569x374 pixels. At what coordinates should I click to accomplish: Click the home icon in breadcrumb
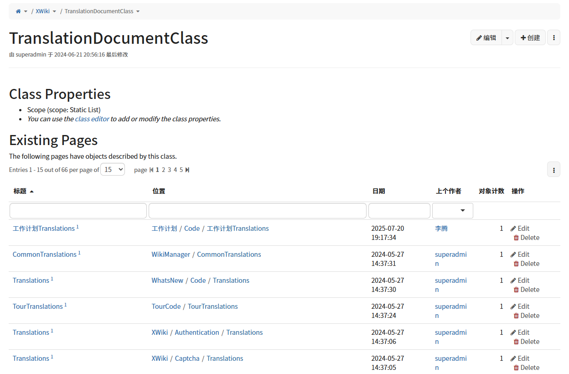pyautogui.click(x=18, y=11)
